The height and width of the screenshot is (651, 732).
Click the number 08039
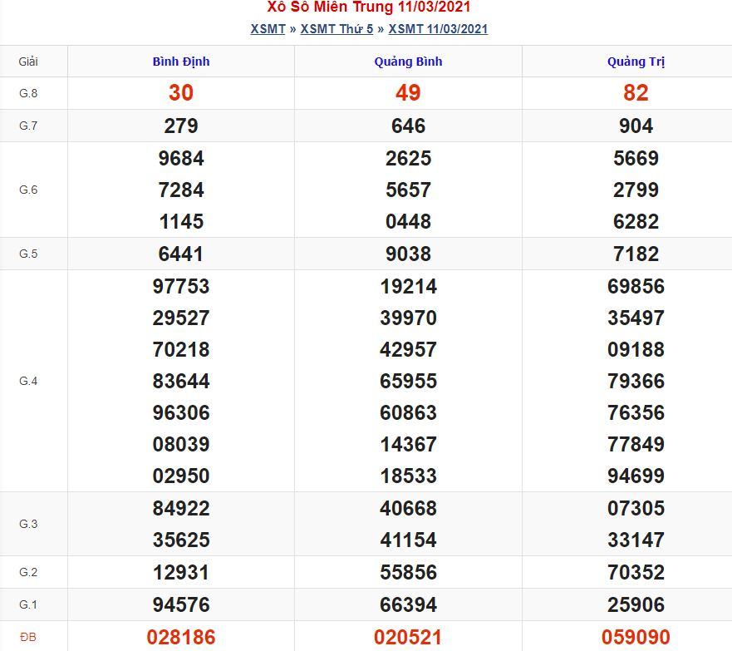tap(181, 444)
